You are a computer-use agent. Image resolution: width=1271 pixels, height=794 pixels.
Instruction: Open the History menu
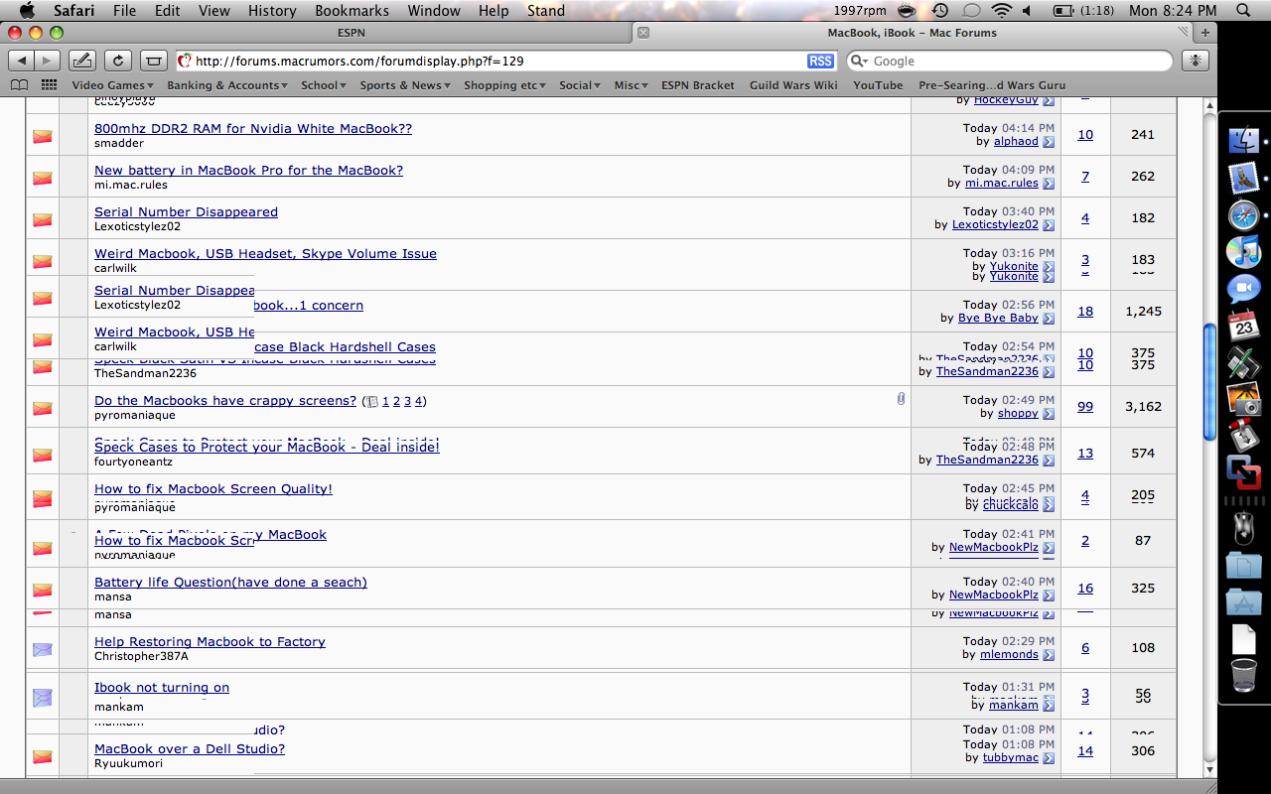272,11
